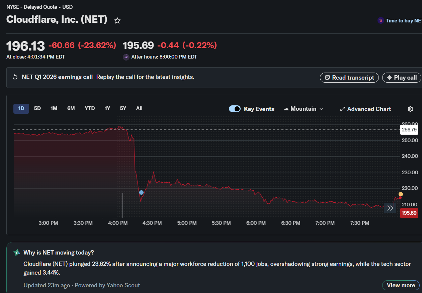The height and width of the screenshot is (293, 422).
Task: Select the 1M range tab
Action: tap(54, 108)
